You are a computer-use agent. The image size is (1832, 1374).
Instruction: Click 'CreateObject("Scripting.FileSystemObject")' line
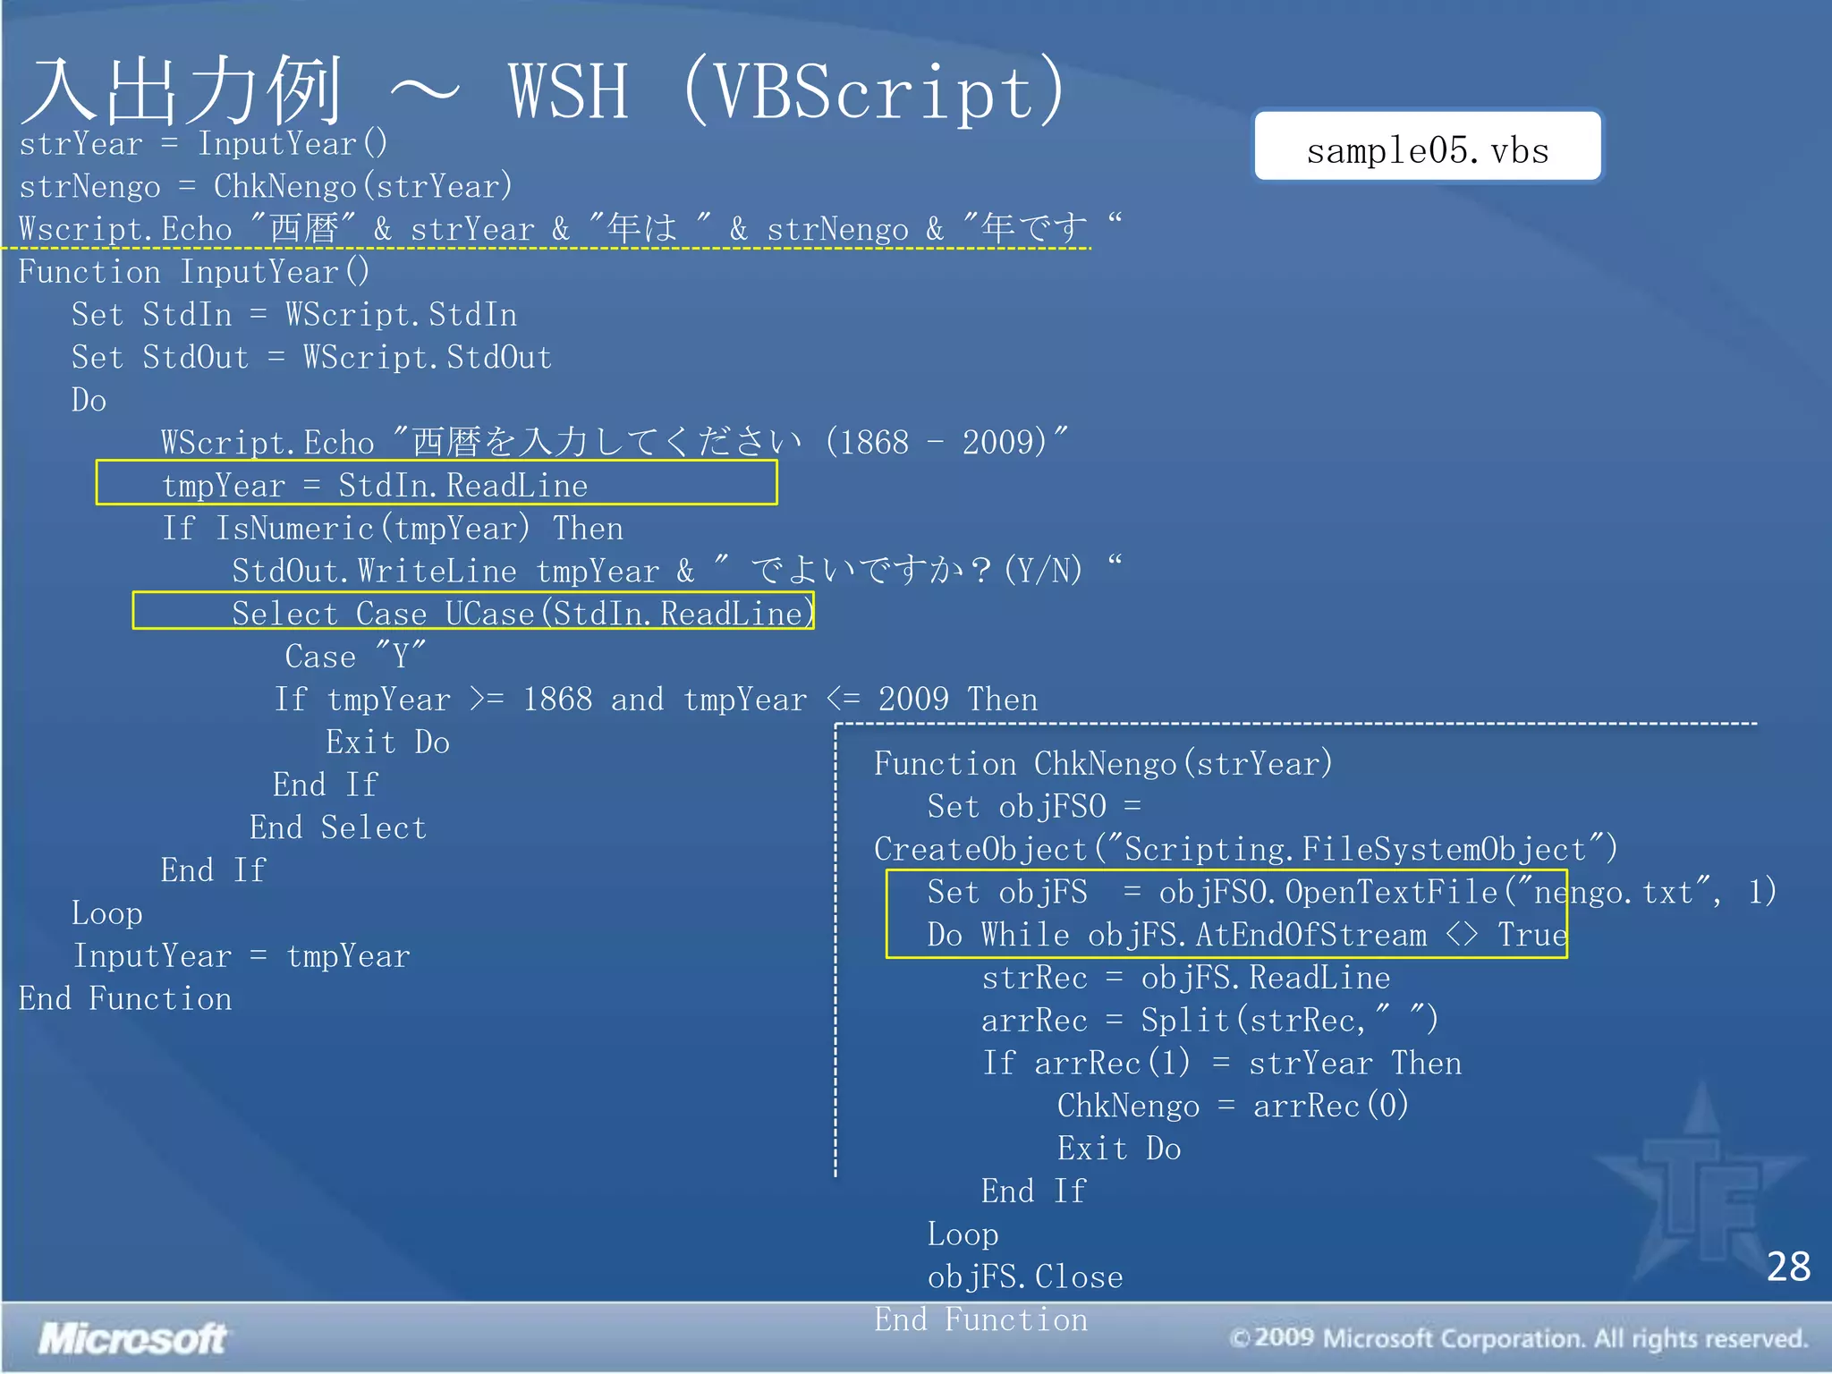pos(1246,849)
